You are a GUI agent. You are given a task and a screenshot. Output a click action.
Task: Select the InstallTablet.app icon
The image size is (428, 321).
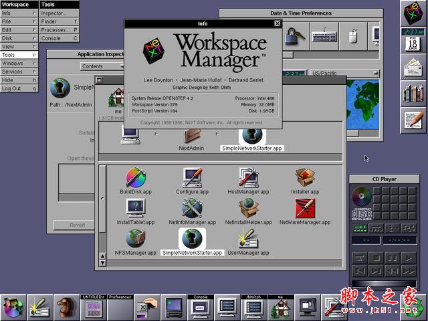[x=136, y=208]
